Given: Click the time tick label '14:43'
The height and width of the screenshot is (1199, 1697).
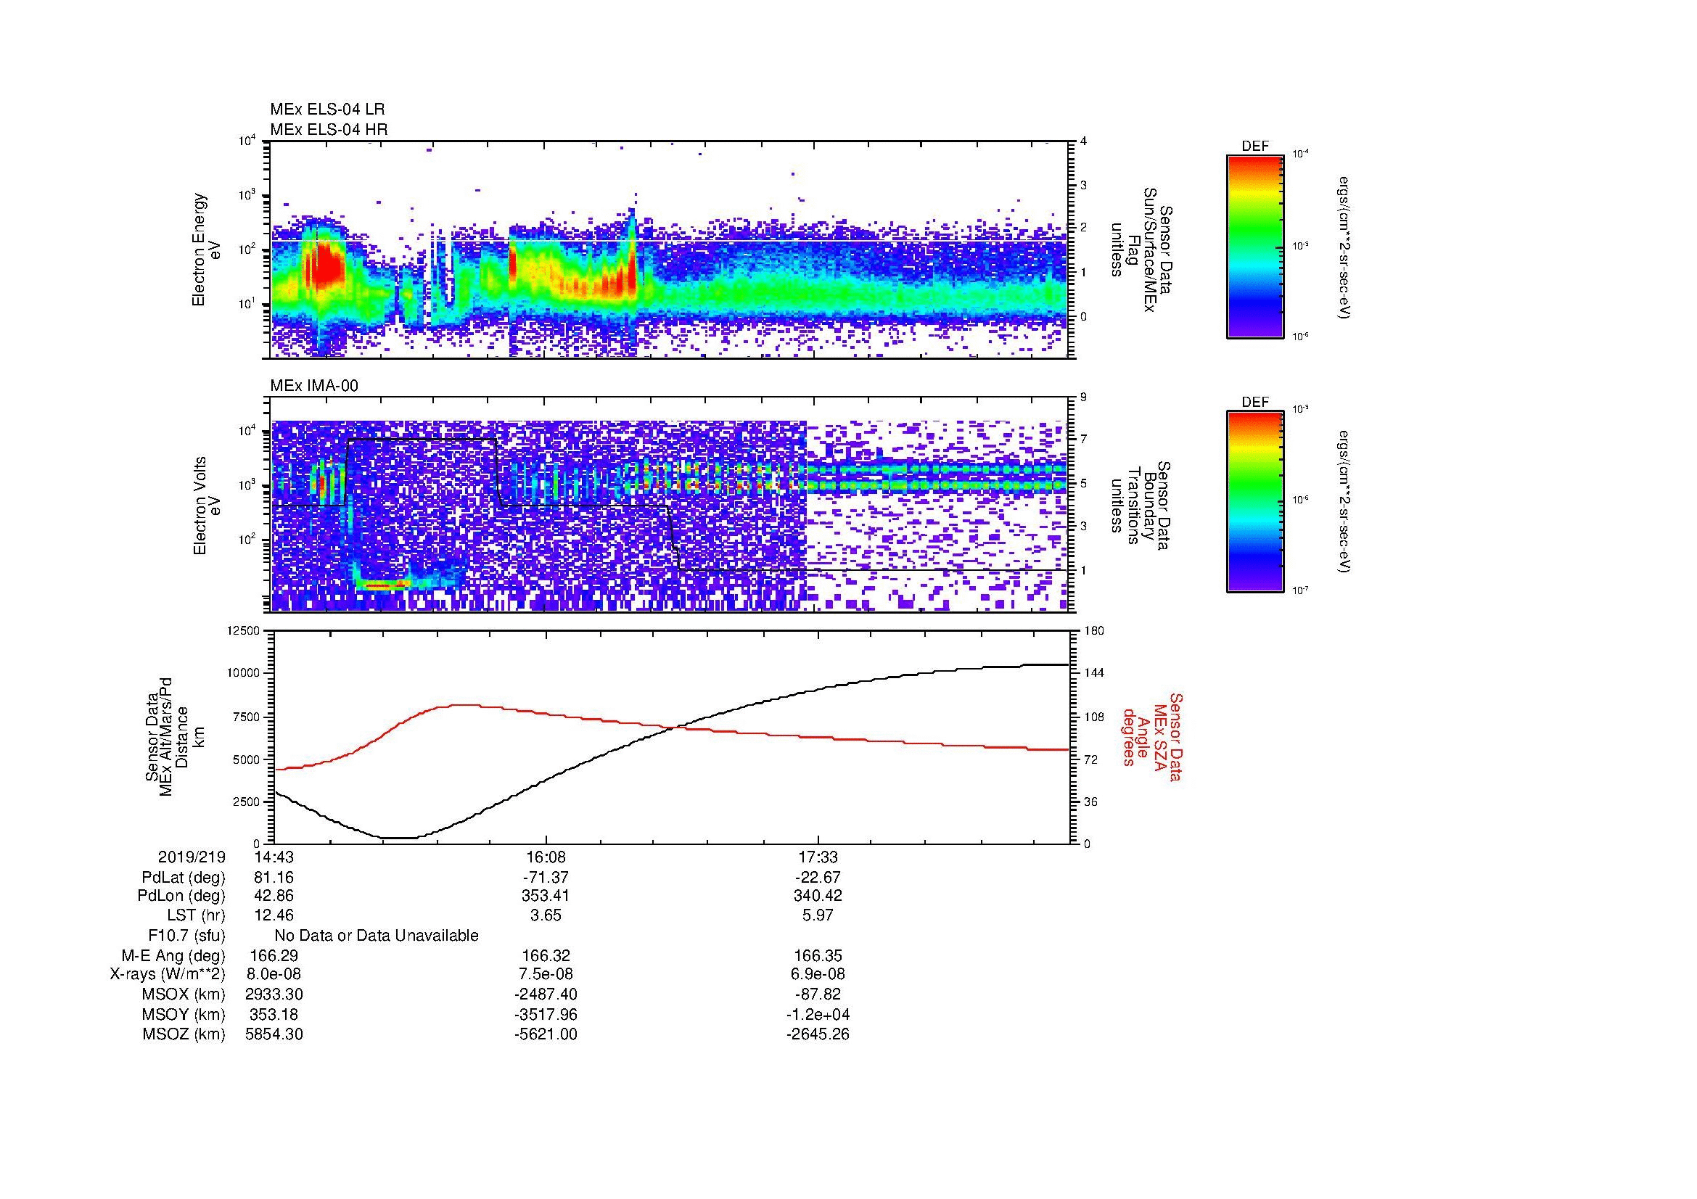Looking at the screenshot, I should click(x=274, y=857).
